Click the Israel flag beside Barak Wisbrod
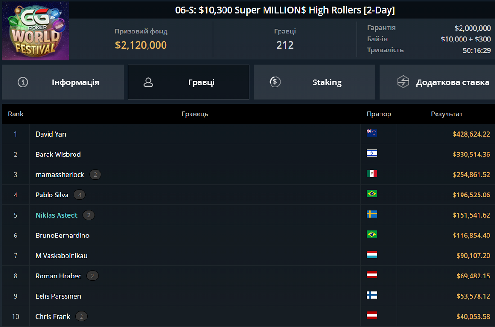 click(371, 153)
